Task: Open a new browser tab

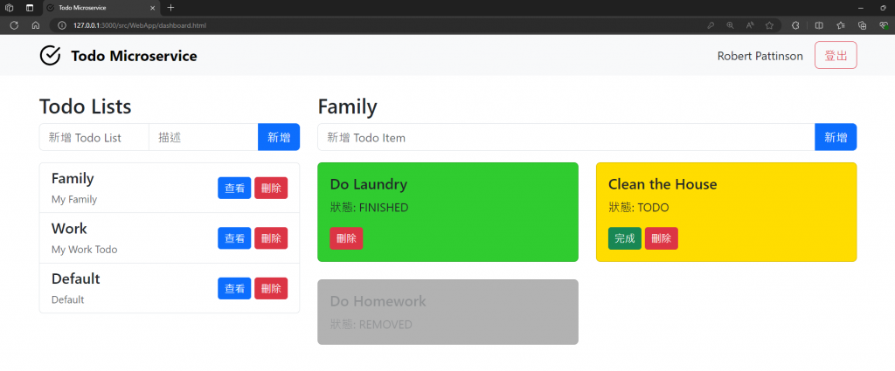Action: pyautogui.click(x=170, y=7)
